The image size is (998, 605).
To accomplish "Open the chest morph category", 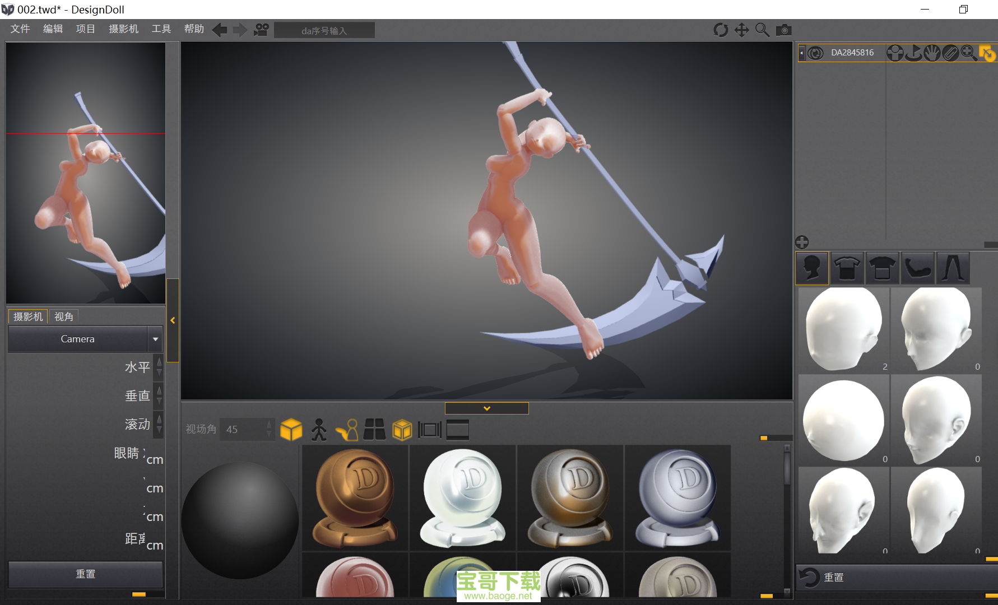I will click(x=847, y=268).
